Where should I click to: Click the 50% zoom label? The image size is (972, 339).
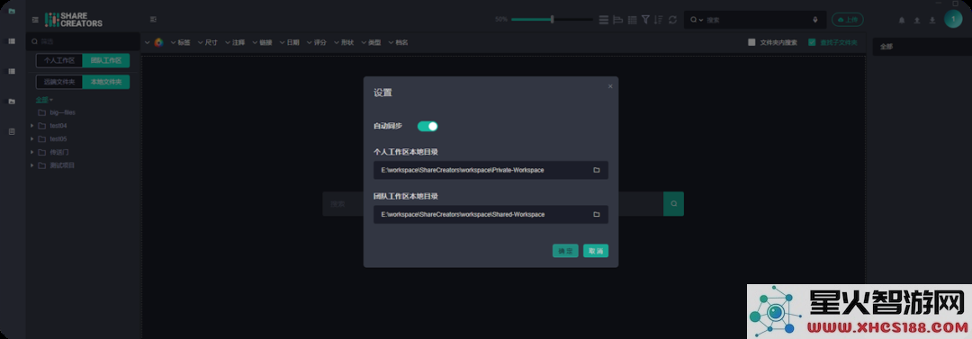point(501,20)
